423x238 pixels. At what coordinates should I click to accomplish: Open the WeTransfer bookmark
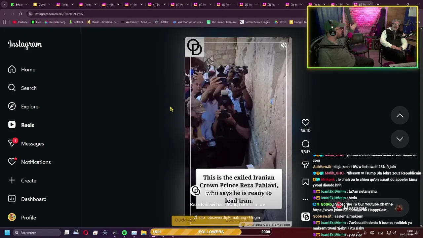pyautogui.click(x=136, y=22)
